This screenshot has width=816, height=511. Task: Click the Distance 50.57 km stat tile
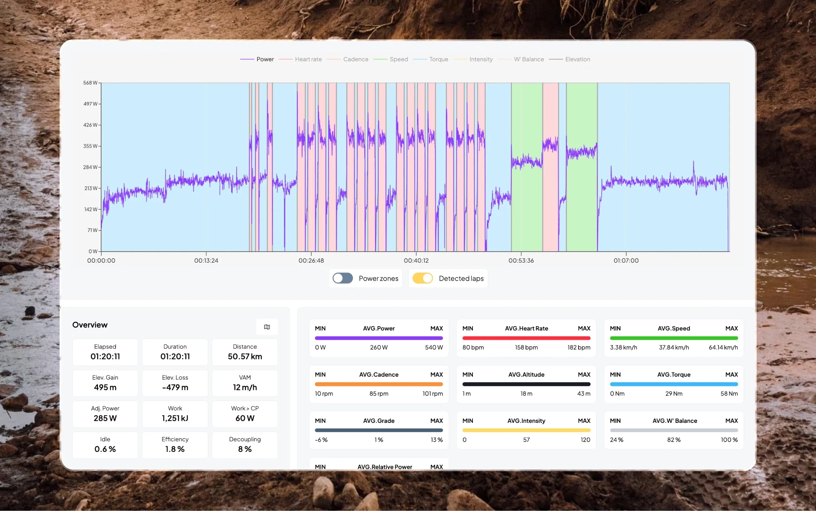[244, 352]
